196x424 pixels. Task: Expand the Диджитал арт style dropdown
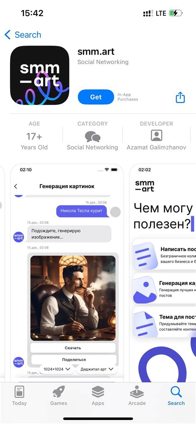pyautogui.click(x=97, y=369)
